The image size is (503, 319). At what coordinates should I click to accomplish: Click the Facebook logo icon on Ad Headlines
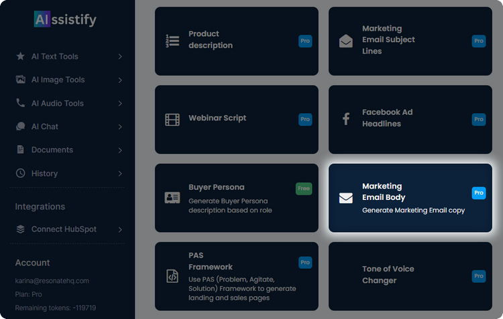[x=346, y=119]
